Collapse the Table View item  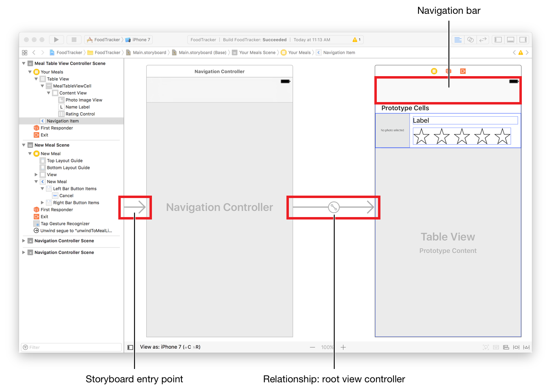coord(36,79)
